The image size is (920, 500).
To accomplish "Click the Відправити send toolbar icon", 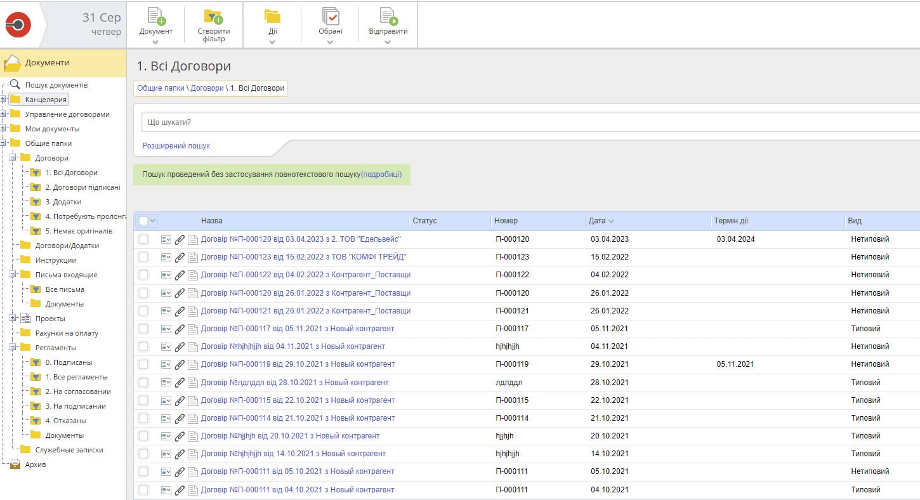I will pos(388,16).
